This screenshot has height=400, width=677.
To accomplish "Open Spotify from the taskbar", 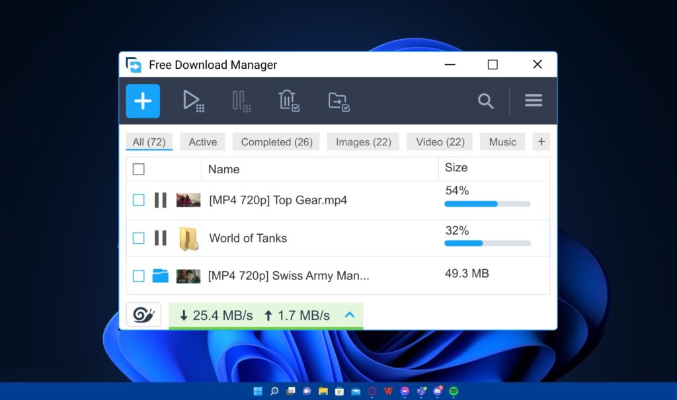I will (x=454, y=391).
